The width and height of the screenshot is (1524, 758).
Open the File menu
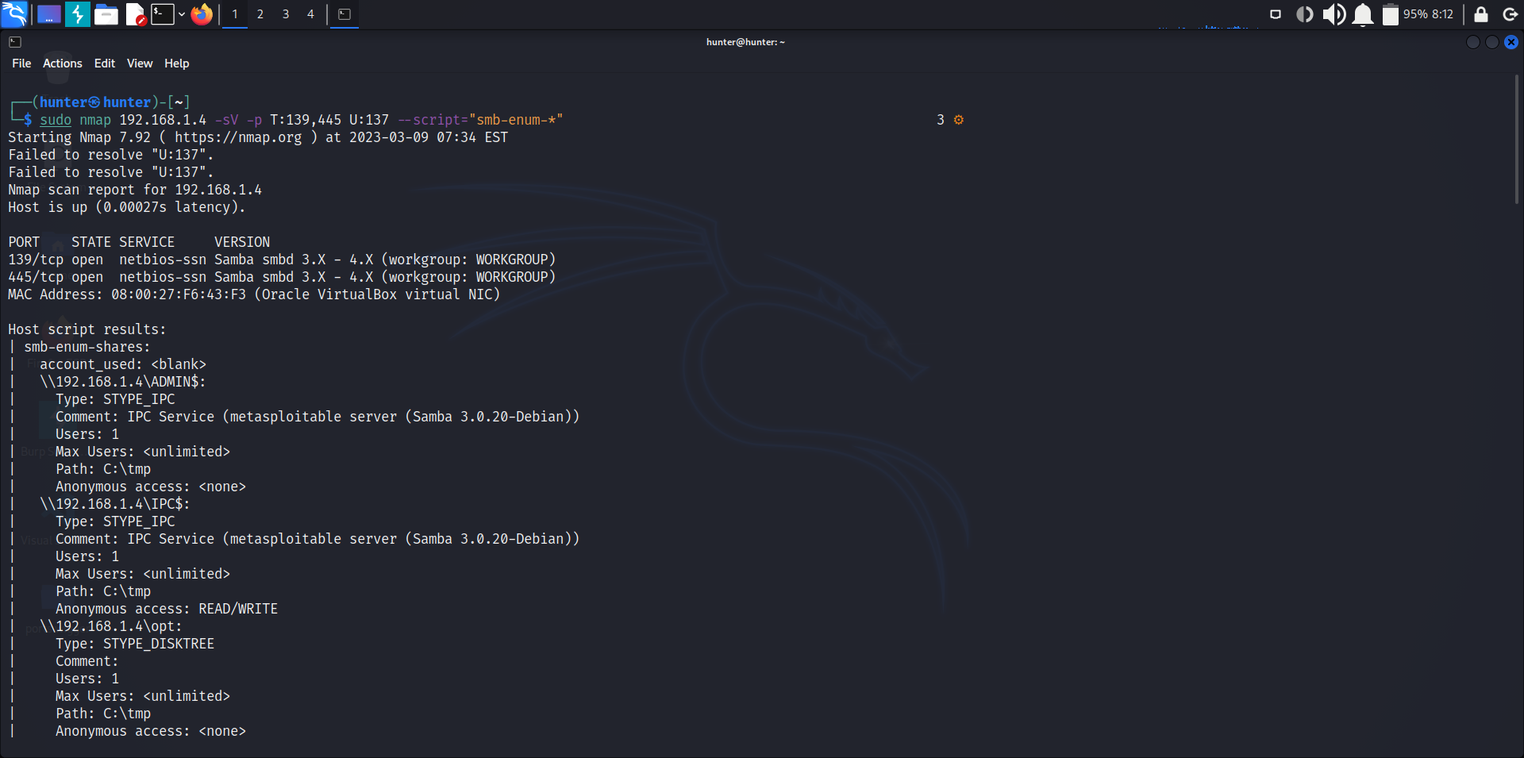[x=21, y=63]
